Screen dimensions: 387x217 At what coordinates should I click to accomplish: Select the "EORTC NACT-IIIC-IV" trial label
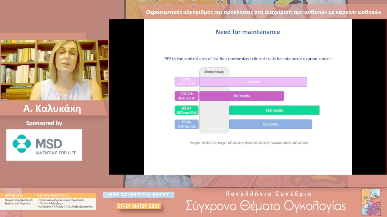(187, 82)
